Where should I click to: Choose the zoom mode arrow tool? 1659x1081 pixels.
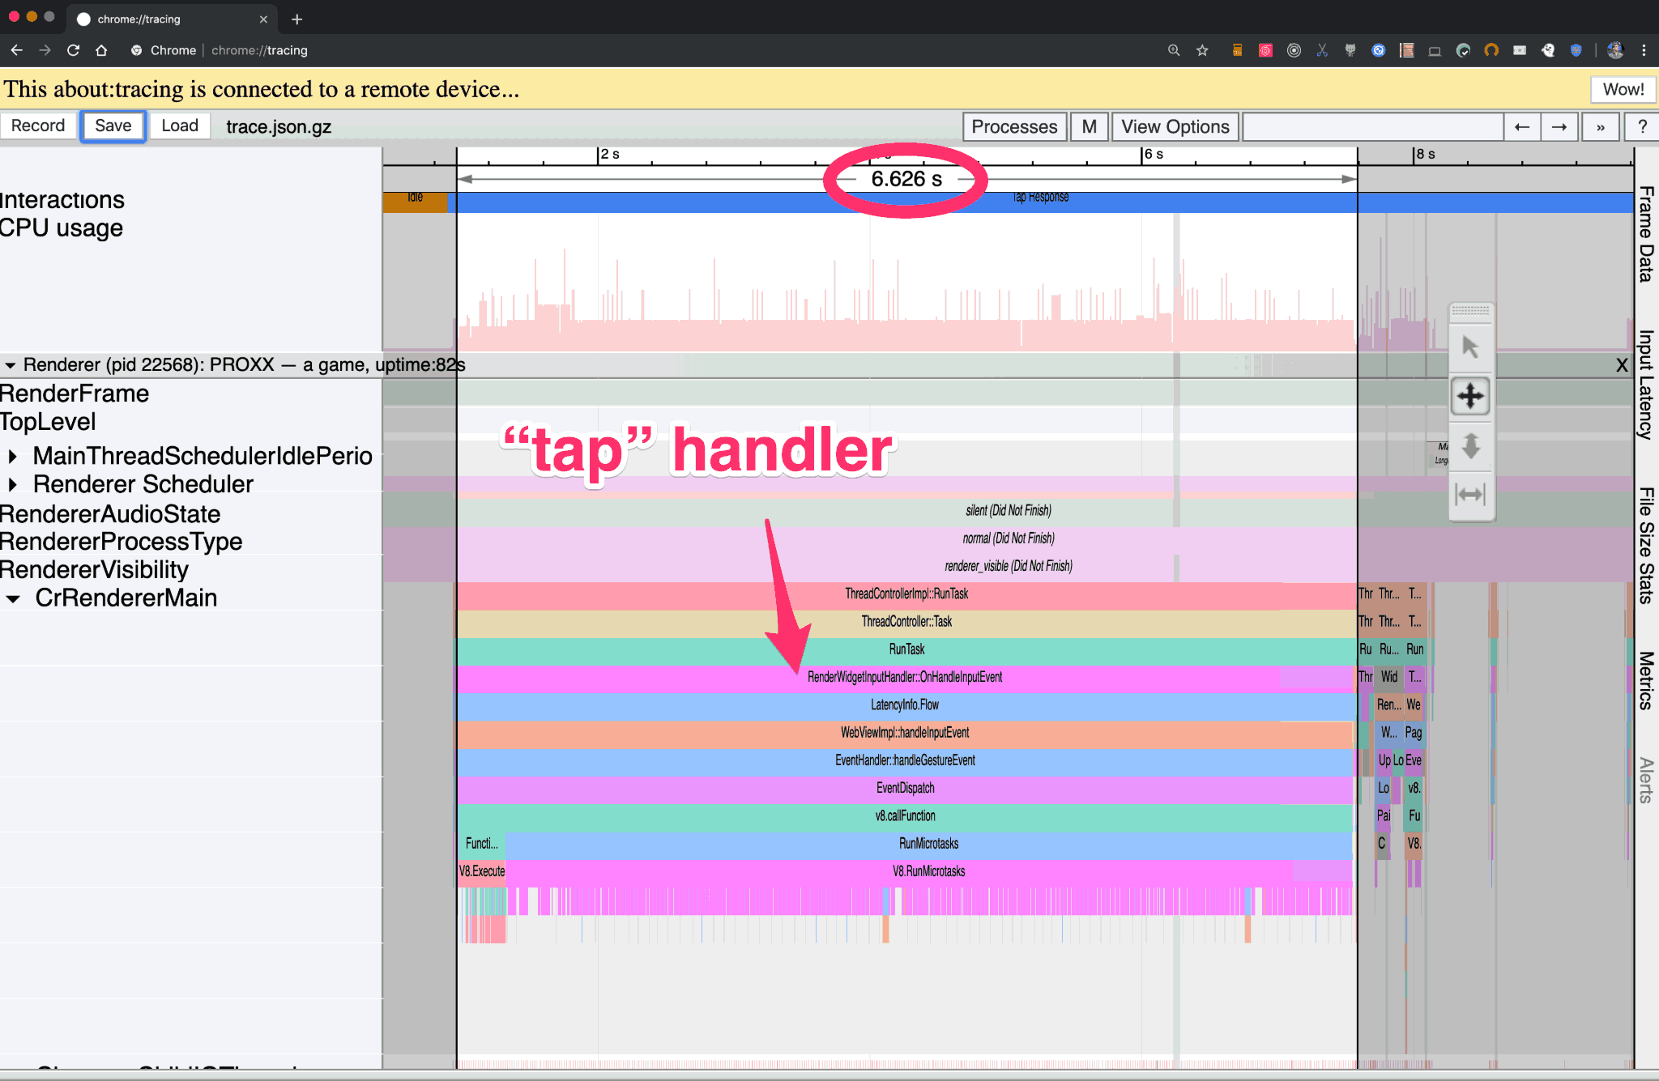click(x=1470, y=446)
